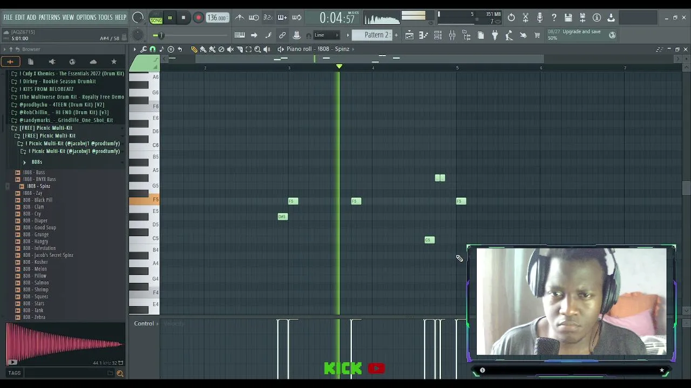Open the audio editor scissors icon

[x=525, y=18]
